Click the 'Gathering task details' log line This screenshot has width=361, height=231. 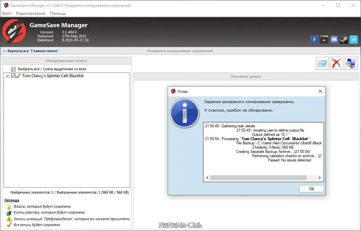click(230, 126)
